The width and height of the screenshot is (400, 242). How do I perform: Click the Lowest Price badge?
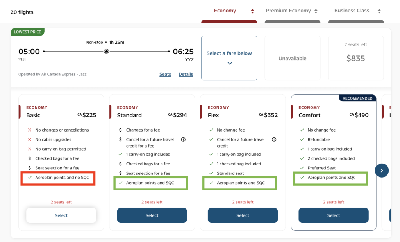pos(27,32)
